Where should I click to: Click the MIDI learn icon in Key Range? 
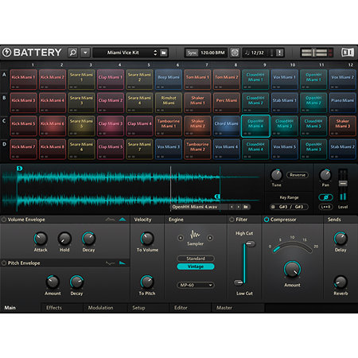[x=273, y=207]
